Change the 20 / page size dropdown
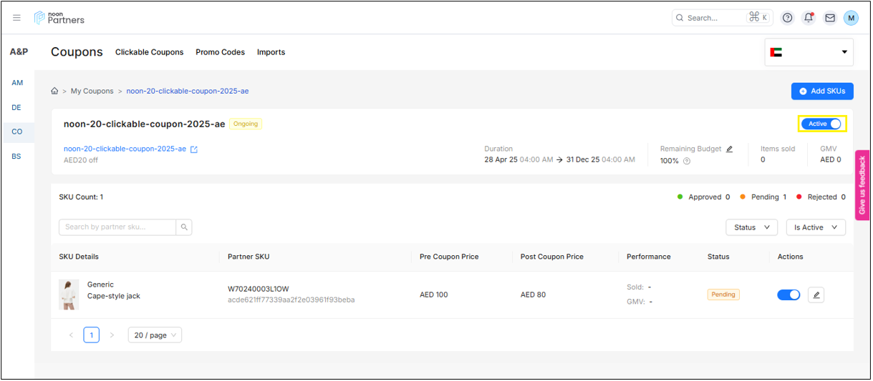The height and width of the screenshot is (381, 873). click(155, 335)
